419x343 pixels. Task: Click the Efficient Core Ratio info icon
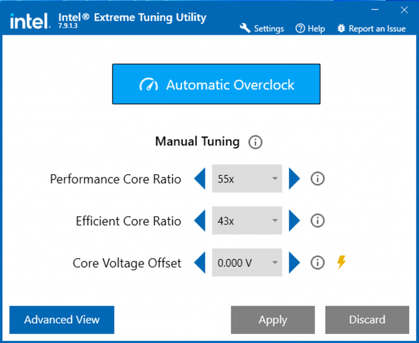[x=318, y=221]
